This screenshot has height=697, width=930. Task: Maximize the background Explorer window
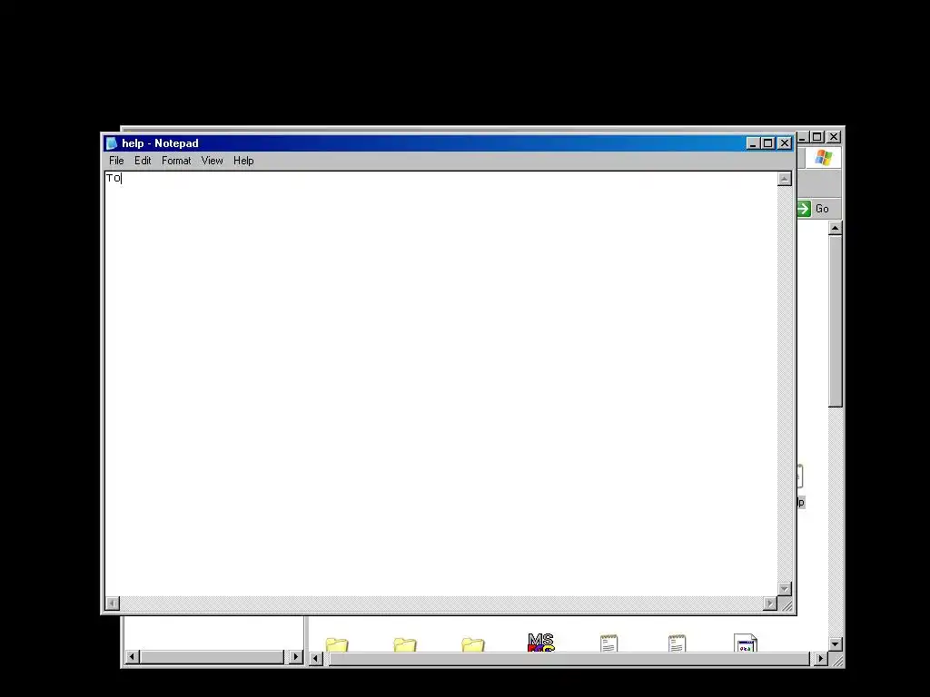pos(817,137)
